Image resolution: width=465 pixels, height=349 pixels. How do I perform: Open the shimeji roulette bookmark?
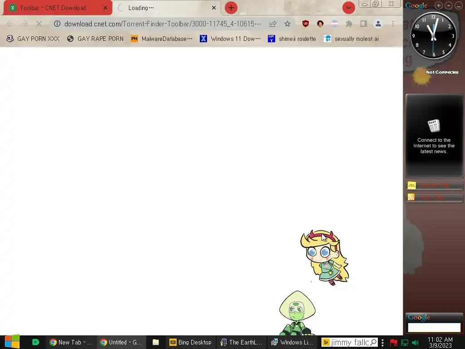(292, 39)
